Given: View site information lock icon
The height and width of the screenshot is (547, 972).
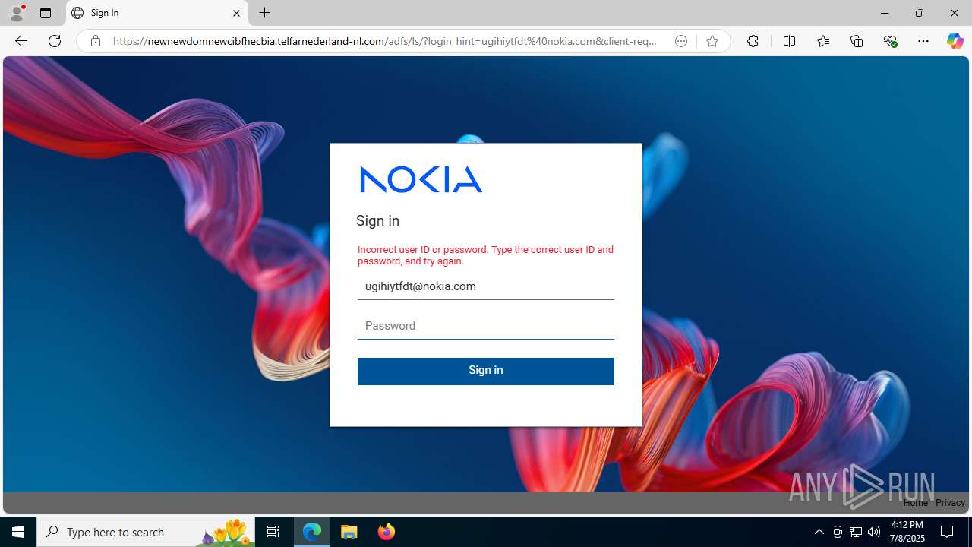Looking at the screenshot, I should click(x=95, y=41).
